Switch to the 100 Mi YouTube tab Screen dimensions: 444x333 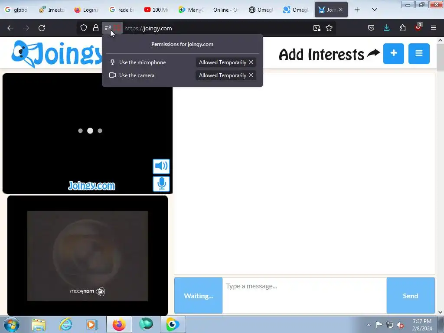(156, 10)
